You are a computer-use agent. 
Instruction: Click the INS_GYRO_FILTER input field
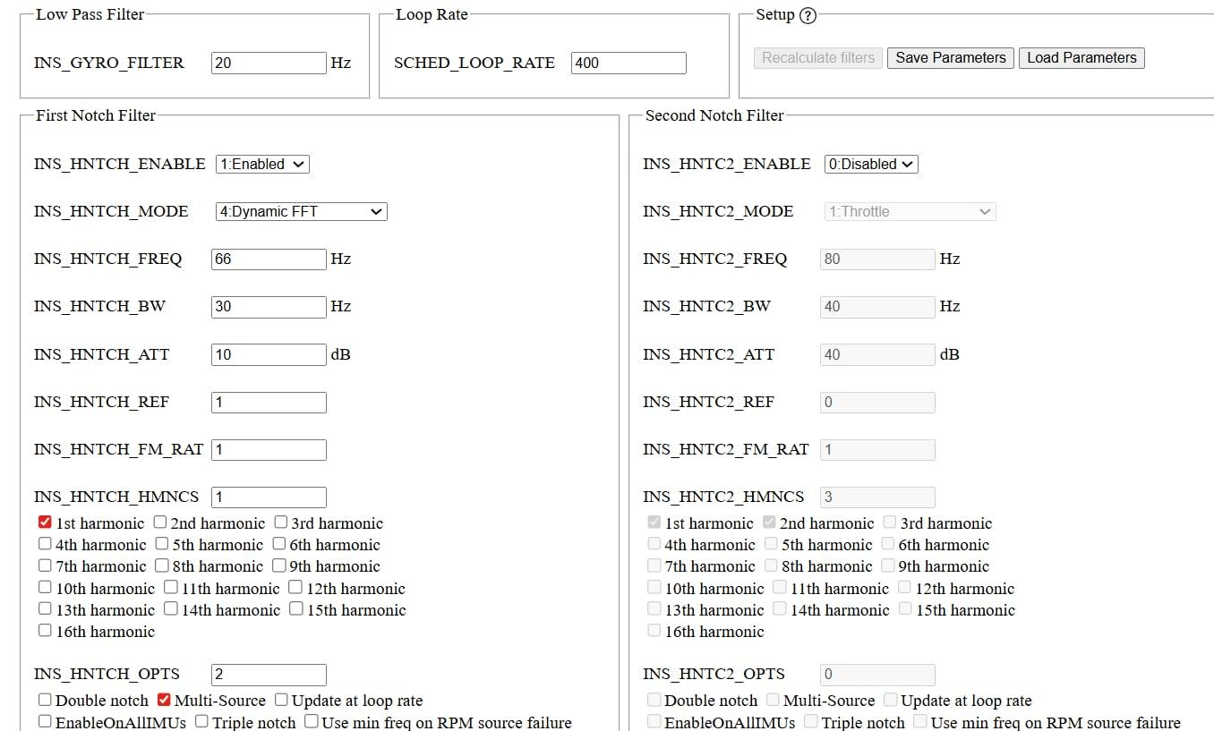point(269,63)
